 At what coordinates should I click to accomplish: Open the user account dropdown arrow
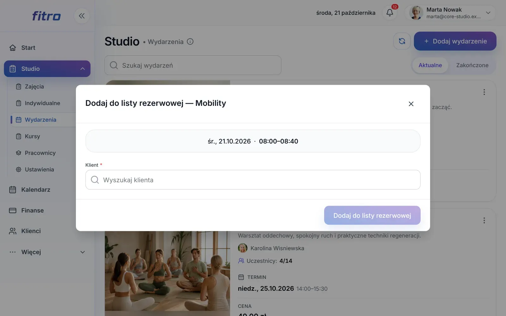click(x=488, y=13)
